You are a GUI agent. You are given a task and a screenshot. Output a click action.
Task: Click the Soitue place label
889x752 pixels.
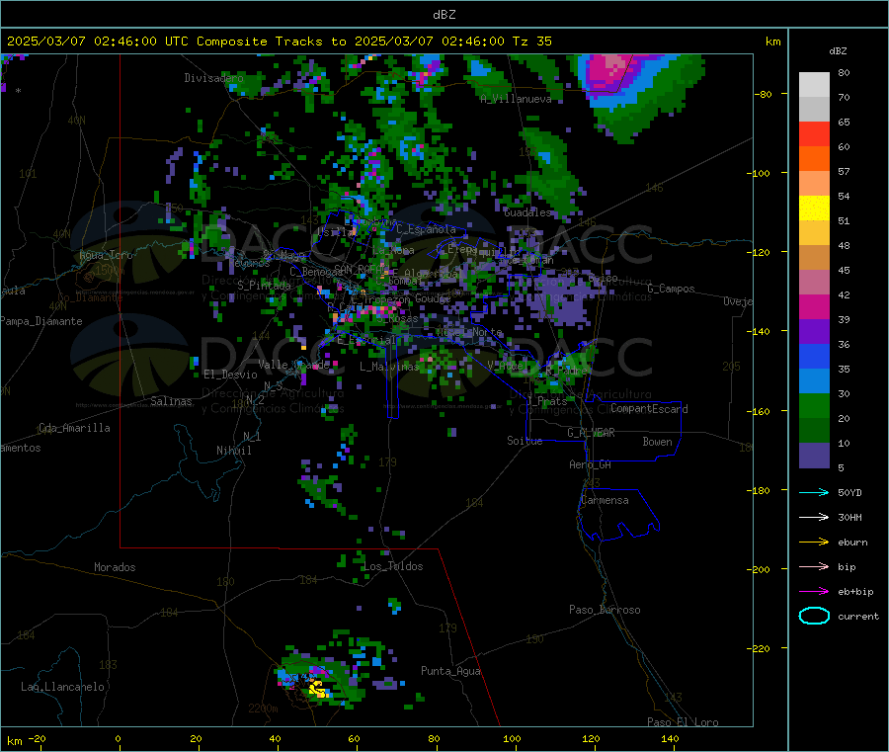(x=525, y=441)
